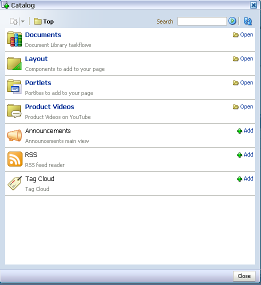This screenshot has width=261, height=285.
Task: Click the Tag Cloud title text
Action: [x=40, y=179]
